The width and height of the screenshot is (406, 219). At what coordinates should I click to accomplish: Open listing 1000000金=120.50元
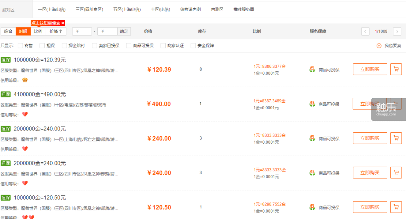coord(40,198)
